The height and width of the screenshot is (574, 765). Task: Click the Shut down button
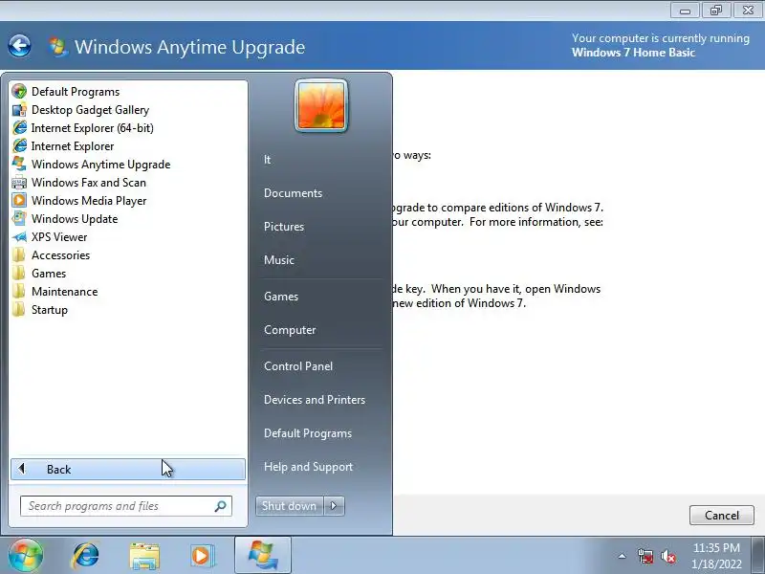[289, 506]
